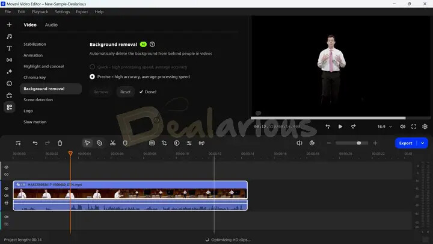Select the Precise high accuracy radio option

tap(92, 77)
